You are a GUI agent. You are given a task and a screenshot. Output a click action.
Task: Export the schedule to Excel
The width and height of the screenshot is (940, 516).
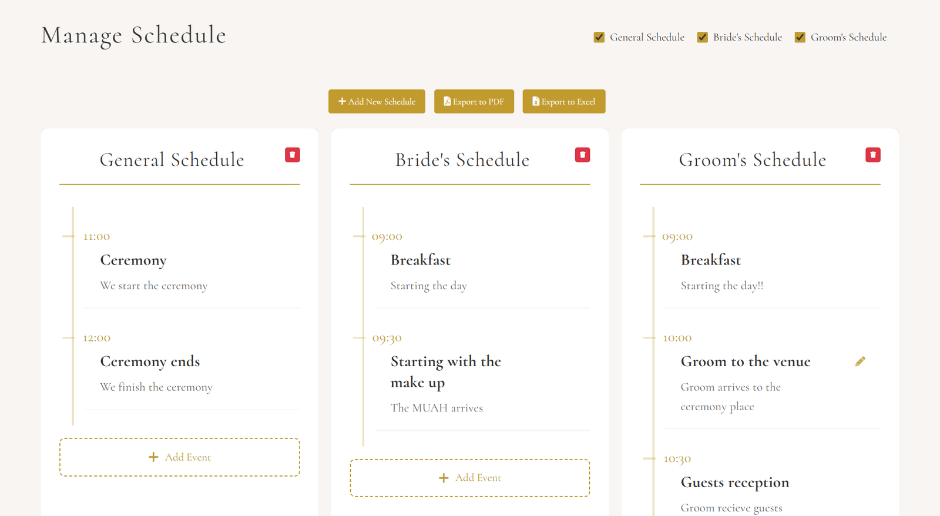tap(564, 101)
